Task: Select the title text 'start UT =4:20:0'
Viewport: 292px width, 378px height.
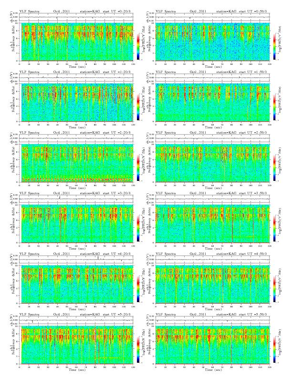Action: click(x=116, y=253)
